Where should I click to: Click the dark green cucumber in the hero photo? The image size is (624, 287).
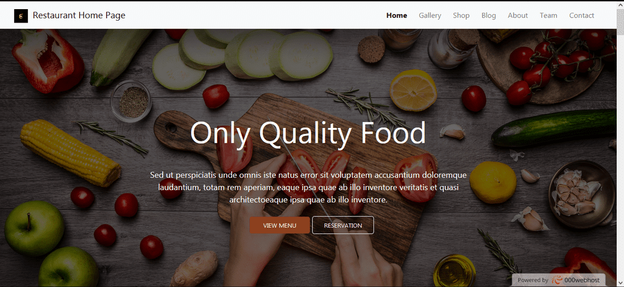[x=554, y=127]
